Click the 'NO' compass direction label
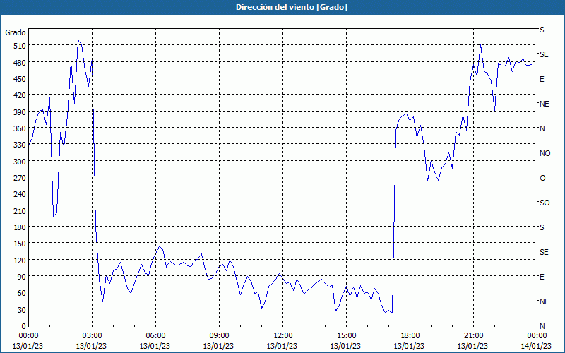565x353 pixels. coord(545,153)
